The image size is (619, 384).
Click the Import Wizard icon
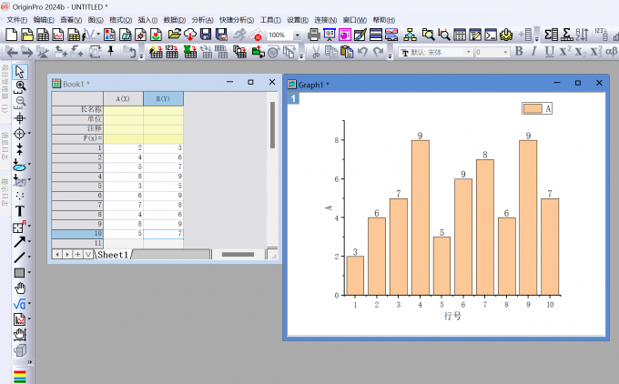click(156, 52)
